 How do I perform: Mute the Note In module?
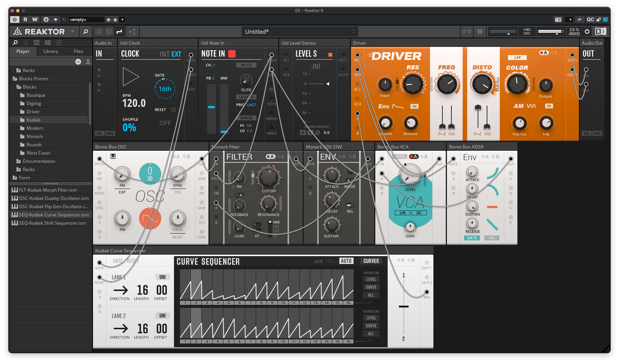[247, 65]
